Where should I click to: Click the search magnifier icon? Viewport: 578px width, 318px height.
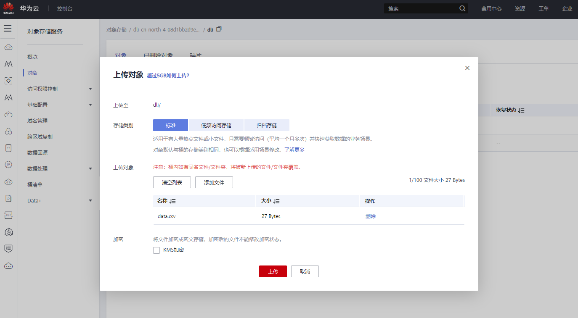462,8
